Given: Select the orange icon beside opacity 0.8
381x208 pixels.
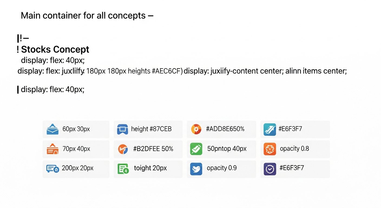Looking at the screenshot, I should click(x=270, y=149).
